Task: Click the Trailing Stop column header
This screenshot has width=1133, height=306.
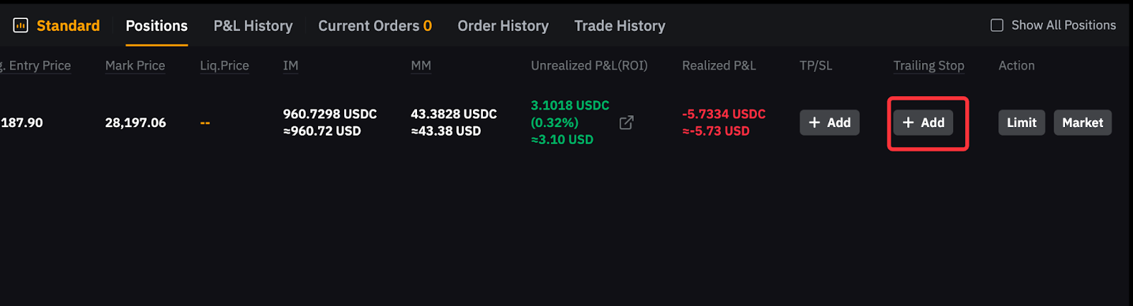Action: coord(928,66)
